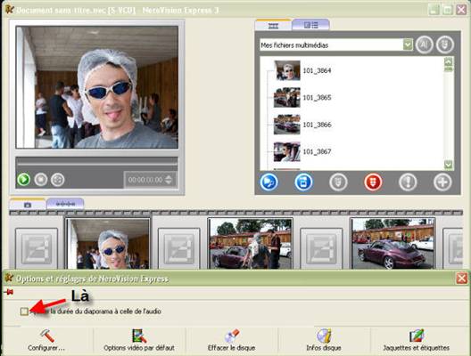Click the blue browse media button
The width and height of the screenshot is (471, 356).
(269, 182)
